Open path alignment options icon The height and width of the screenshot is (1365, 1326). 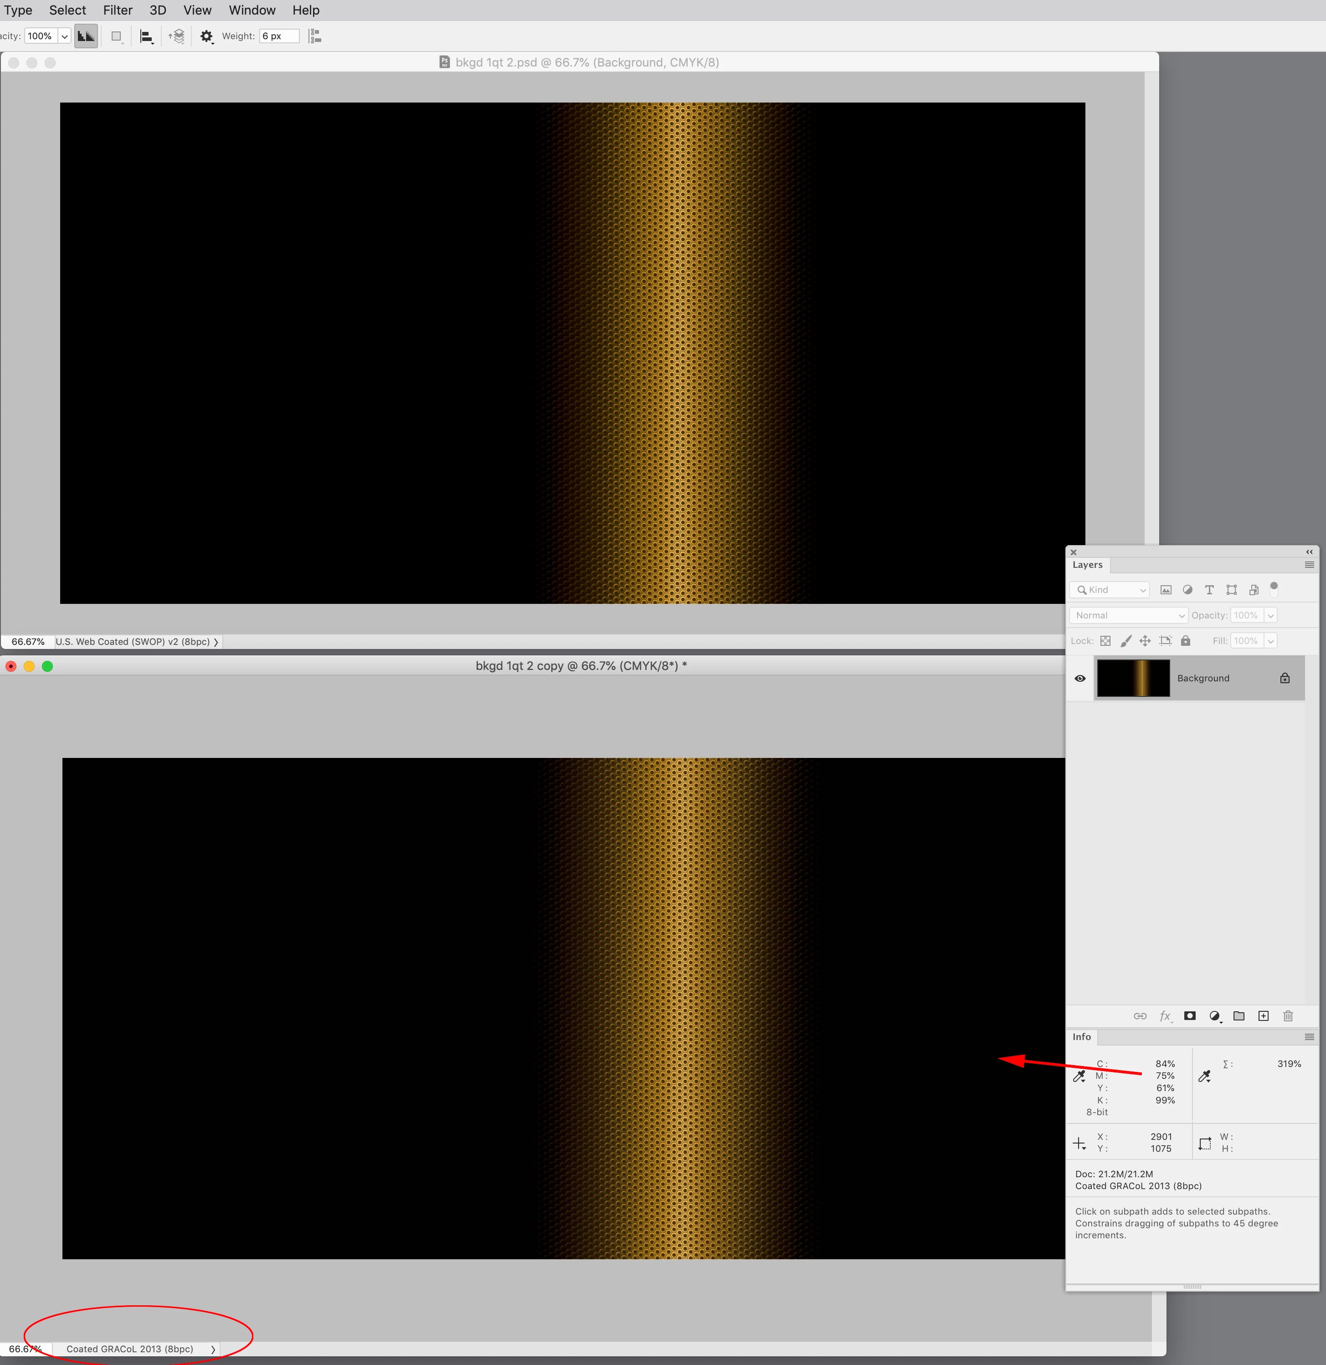[x=146, y=36]
